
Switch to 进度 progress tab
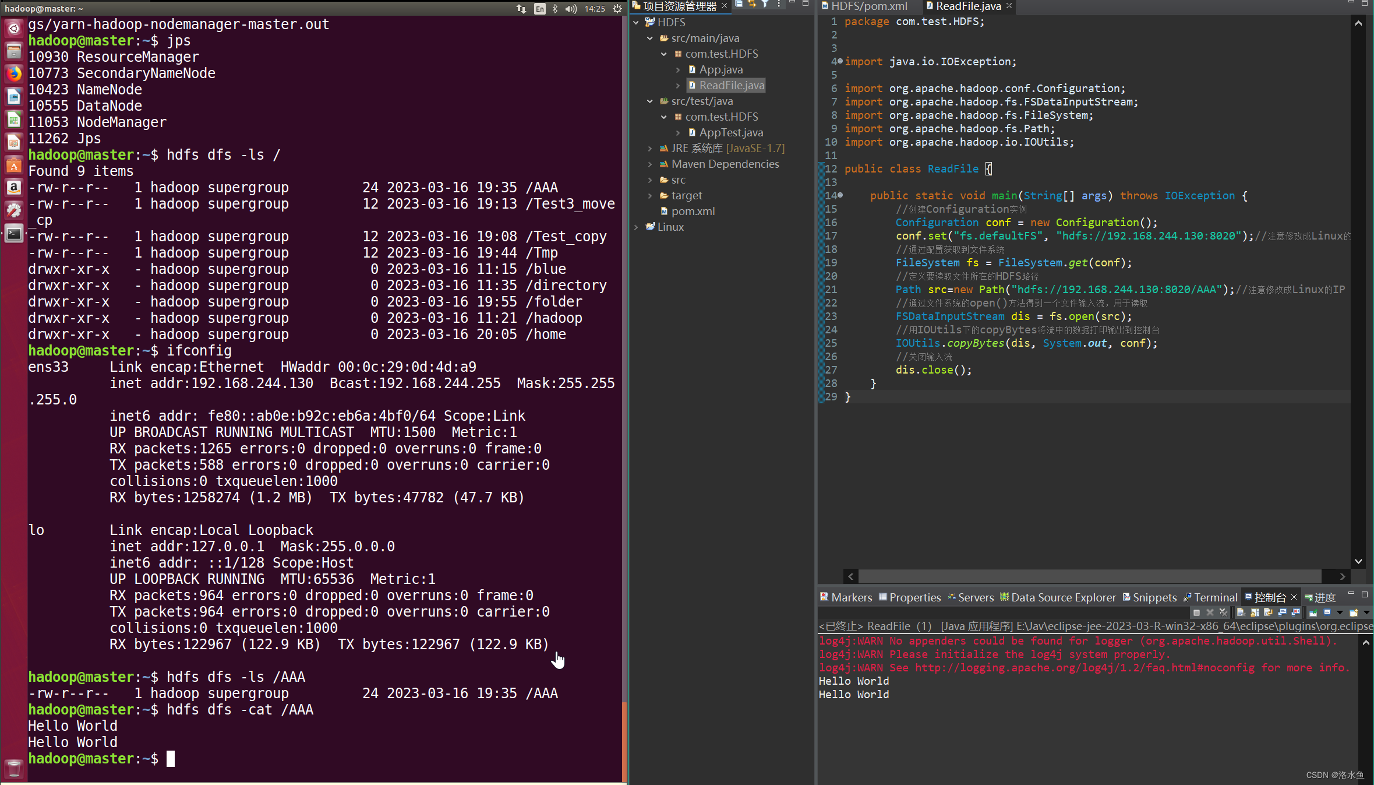click(1320, 597)
